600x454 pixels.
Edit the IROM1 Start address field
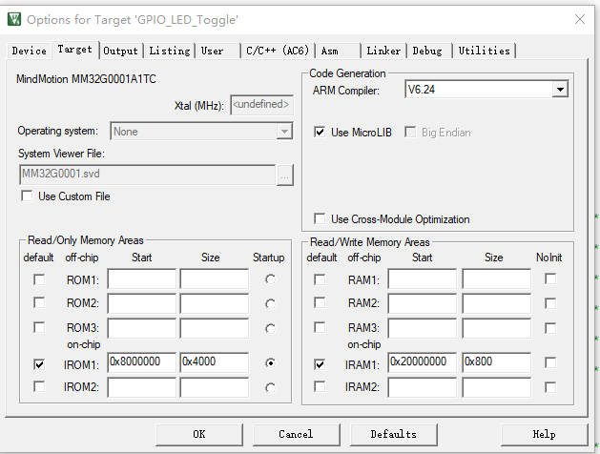click(141, 363)
